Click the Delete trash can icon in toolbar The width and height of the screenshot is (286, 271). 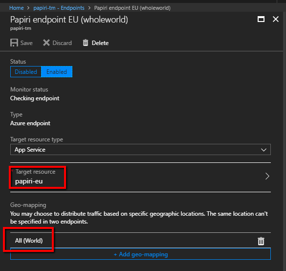tap(86, 43)
